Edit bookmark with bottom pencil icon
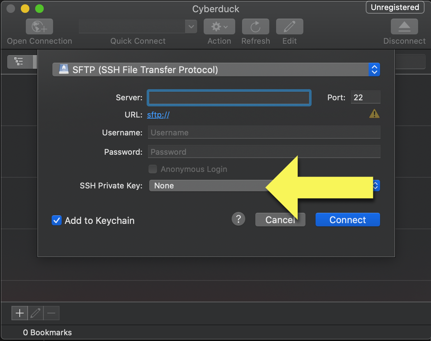This screenshot has height=341, width=431. pyautogui.click(x=35, y=313)
